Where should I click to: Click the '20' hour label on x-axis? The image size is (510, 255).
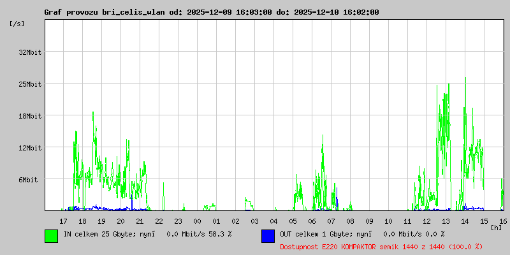(x=120, y=221)
